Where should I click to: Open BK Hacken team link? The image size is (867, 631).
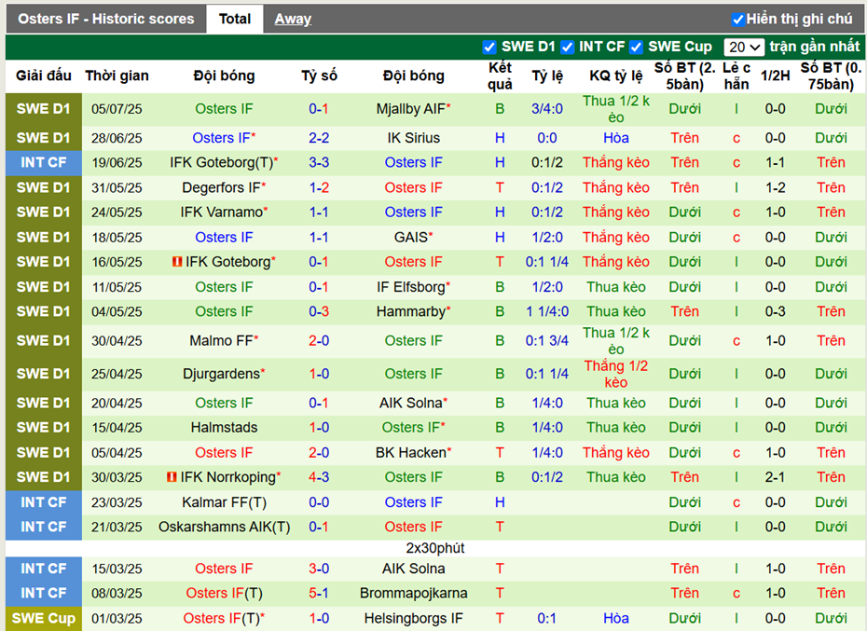tap(413, 452)
